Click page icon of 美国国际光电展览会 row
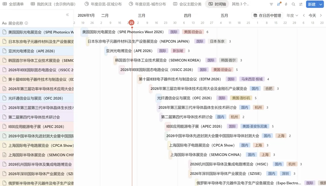Viewport: 326px width, 186px height. [4, 32]
